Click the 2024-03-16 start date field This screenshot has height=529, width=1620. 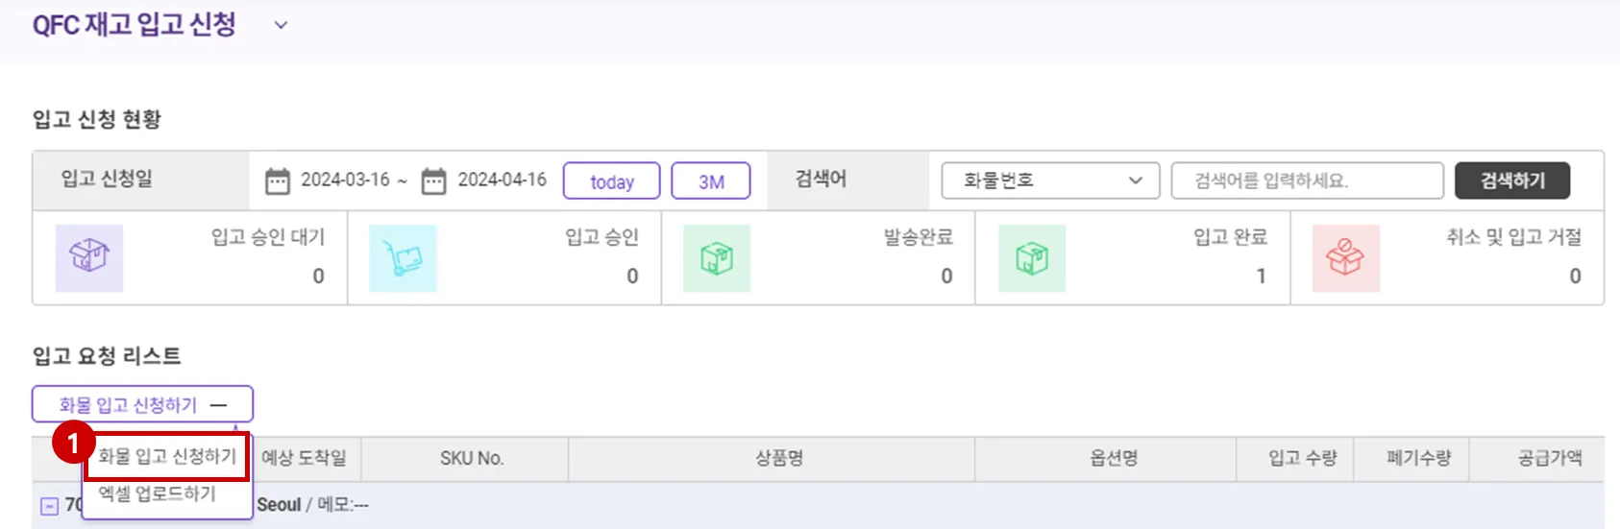point(345,180)
